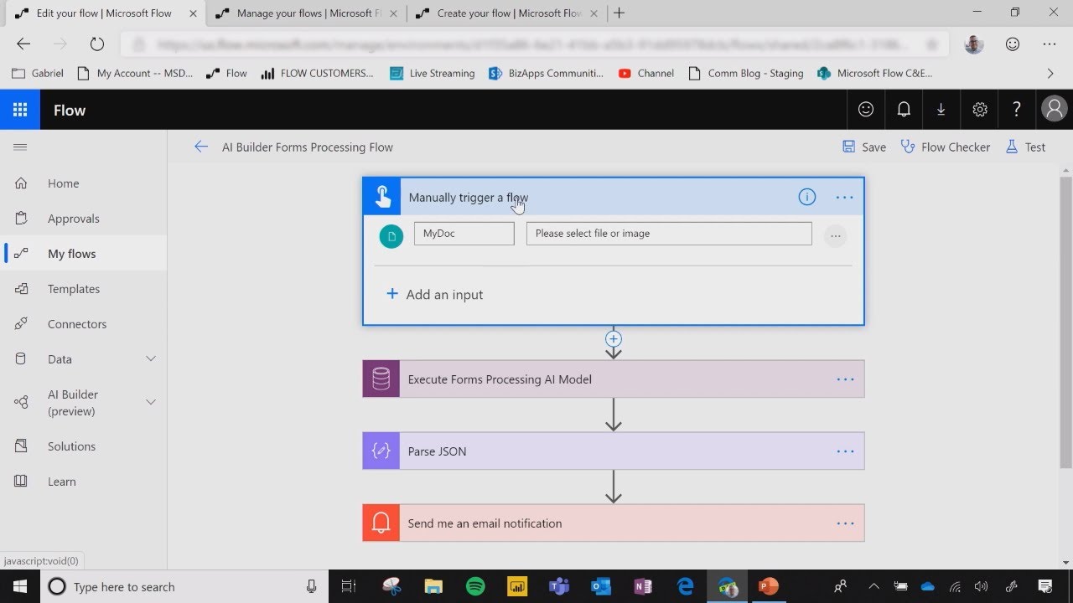Open the browser profile picture
Image resolution: width=1073 pixels, height=603 pixels.
pos(974,44)
